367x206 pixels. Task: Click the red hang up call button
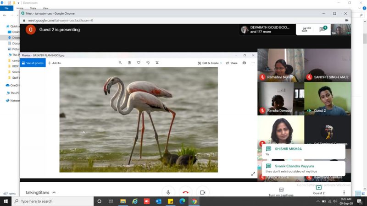[185, 192]
